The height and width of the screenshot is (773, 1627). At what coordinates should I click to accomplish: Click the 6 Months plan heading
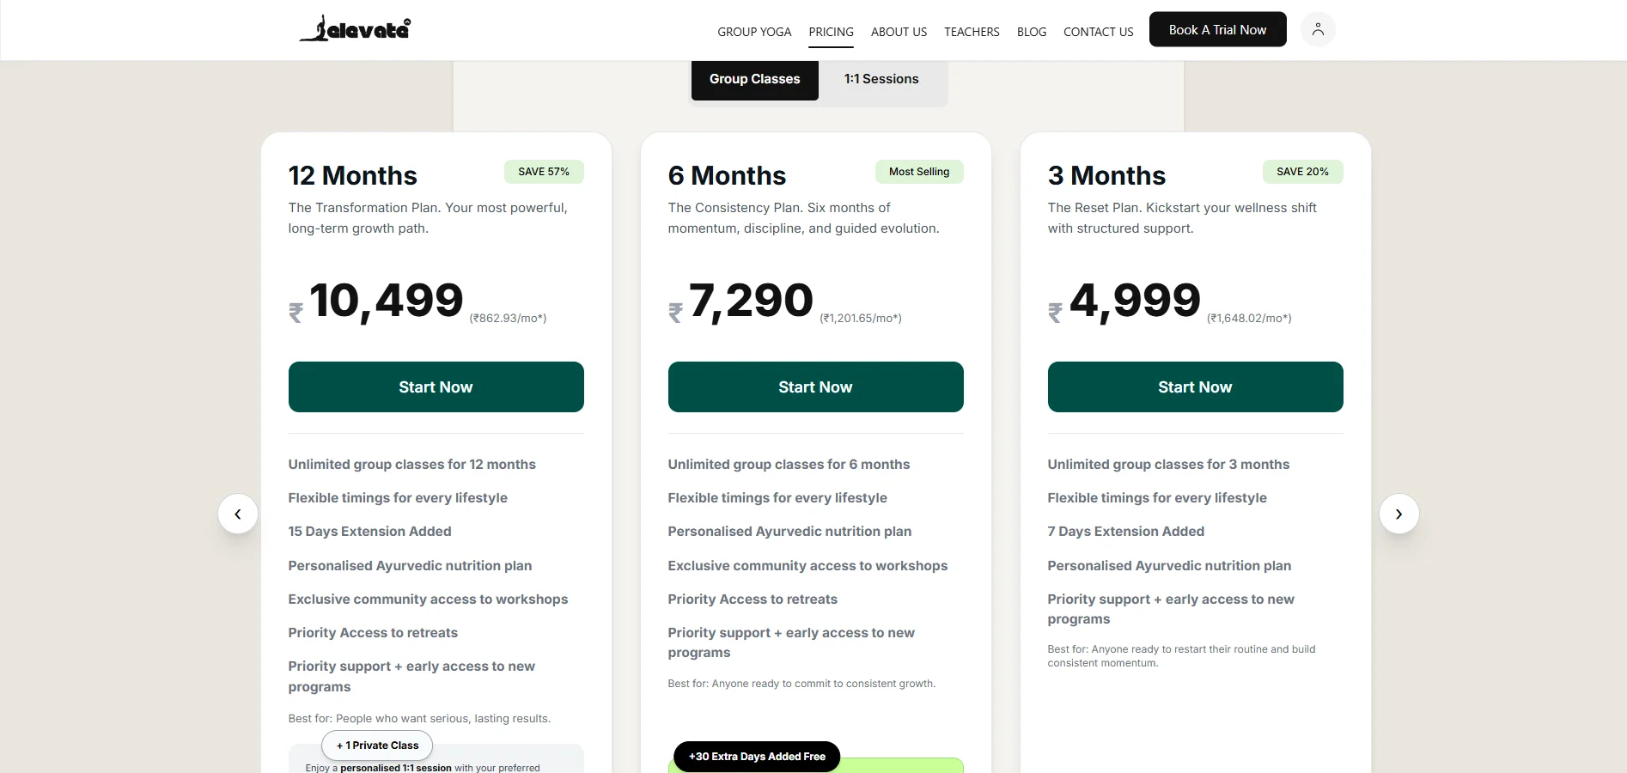coord(727,176)
